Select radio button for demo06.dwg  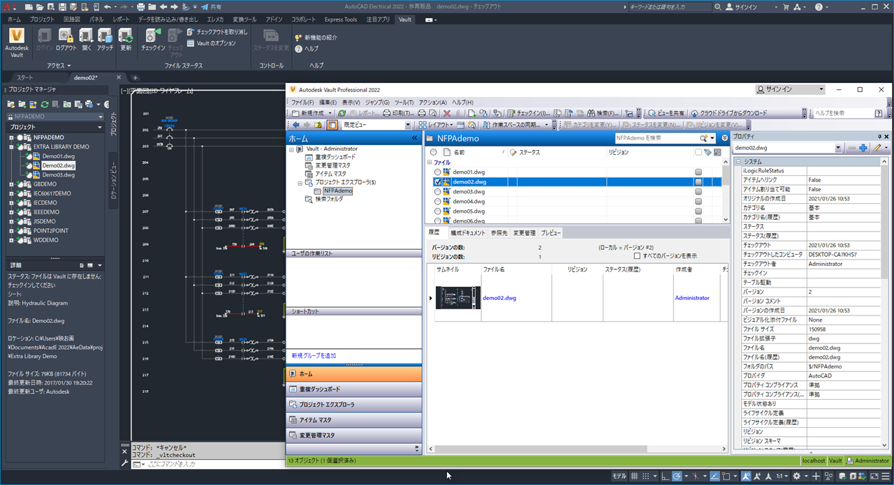coord(438,221)
